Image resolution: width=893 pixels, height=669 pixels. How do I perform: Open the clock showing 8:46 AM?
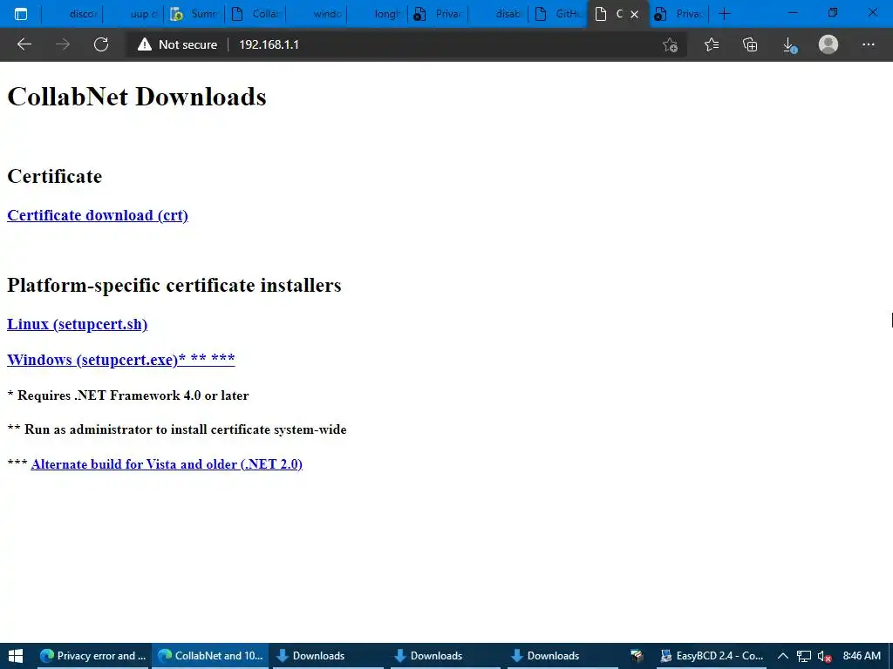pyautogui.click(x=862, y=656)
